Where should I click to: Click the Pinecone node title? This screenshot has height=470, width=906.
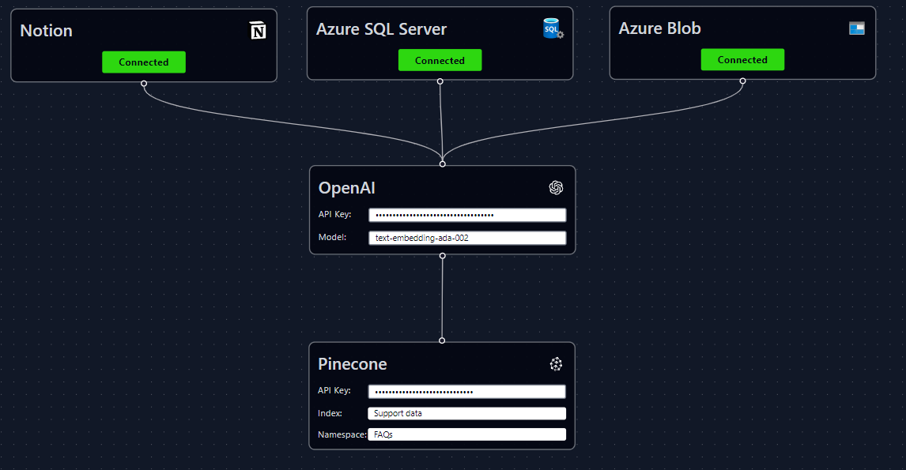353,364
